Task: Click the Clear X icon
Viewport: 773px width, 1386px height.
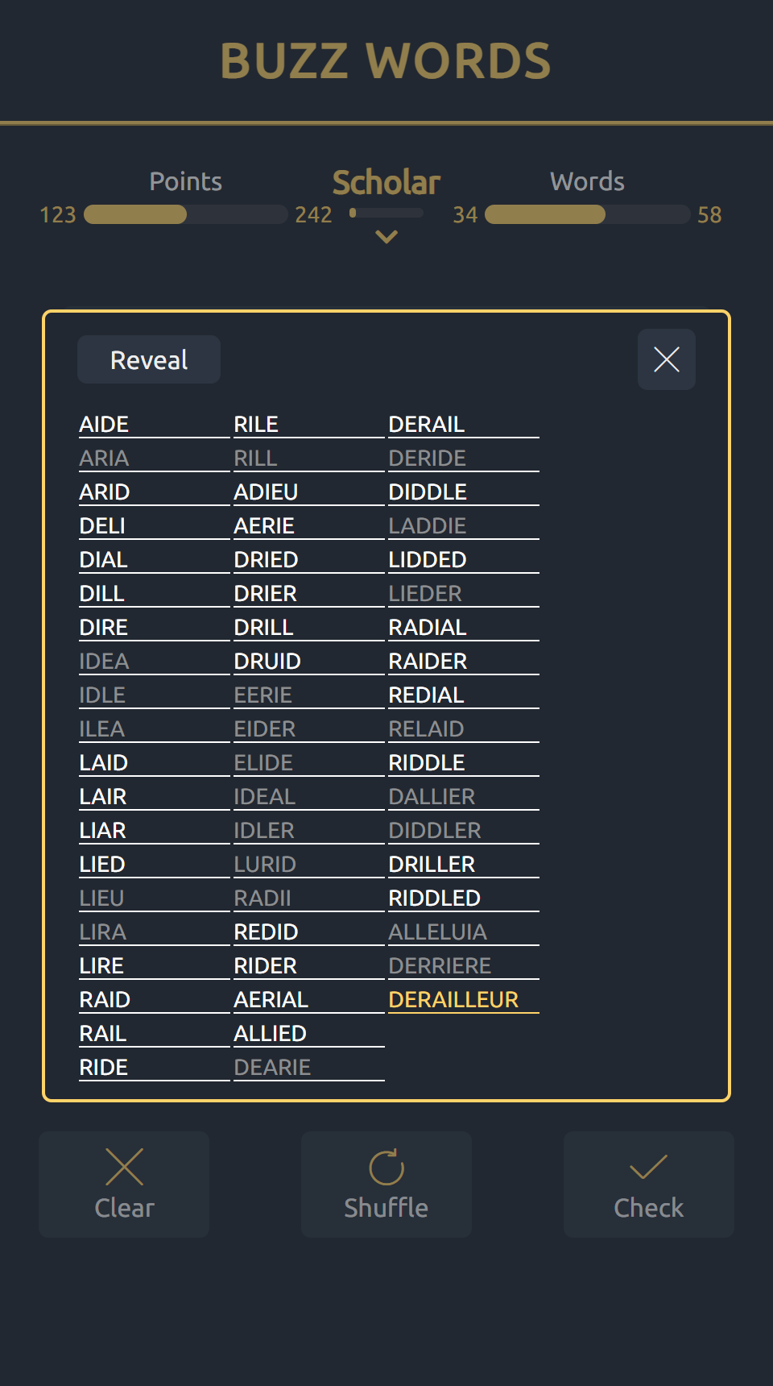Action: tap(124, 1167)
